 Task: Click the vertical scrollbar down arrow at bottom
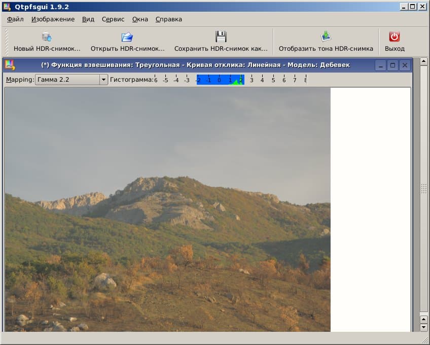coord(424,327)
